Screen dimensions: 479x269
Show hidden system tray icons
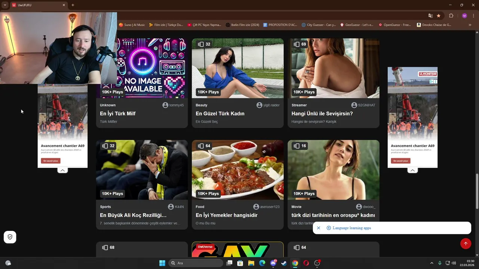pos(432,263)
